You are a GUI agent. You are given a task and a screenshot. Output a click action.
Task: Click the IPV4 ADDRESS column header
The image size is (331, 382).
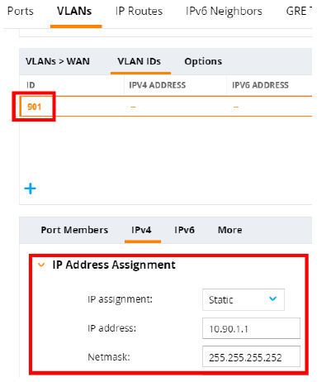[x=158, y=85]
